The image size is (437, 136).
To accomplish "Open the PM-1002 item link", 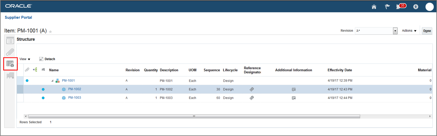I will click(x=74, y=89).
